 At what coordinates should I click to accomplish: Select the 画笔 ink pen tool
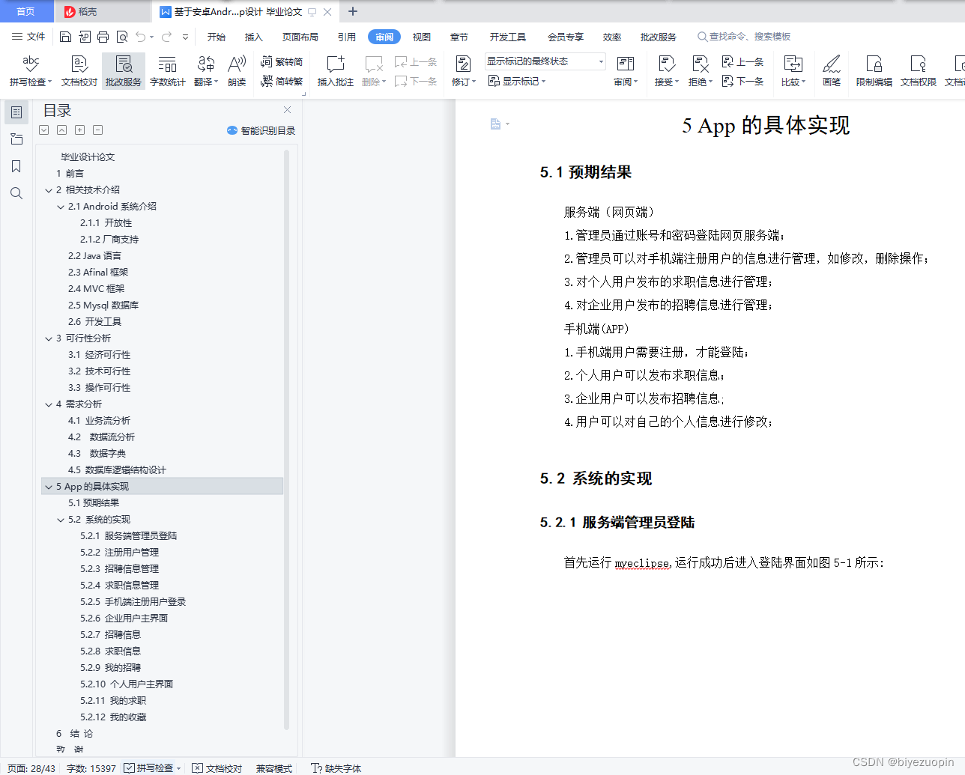coord(832,71)
